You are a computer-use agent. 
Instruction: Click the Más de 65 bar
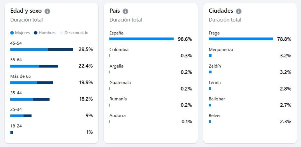point(31,83)
